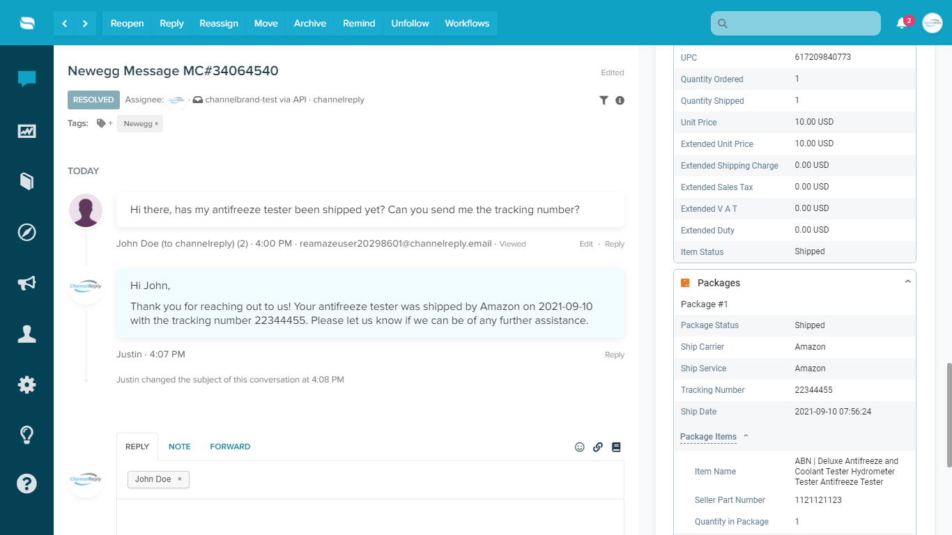Open Contacts person icon in sidebar
The height and width of the screenshot is (535, 952).
click(x=26, y=334)
